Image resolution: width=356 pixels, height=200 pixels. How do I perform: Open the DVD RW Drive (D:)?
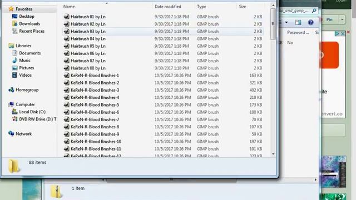(x=38, y=119)
